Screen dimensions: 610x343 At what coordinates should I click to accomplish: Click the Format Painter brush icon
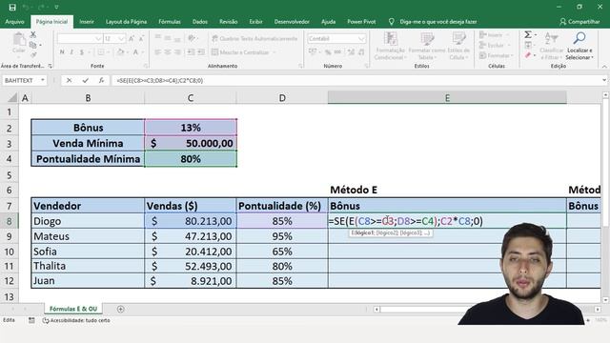click(33, 55)
